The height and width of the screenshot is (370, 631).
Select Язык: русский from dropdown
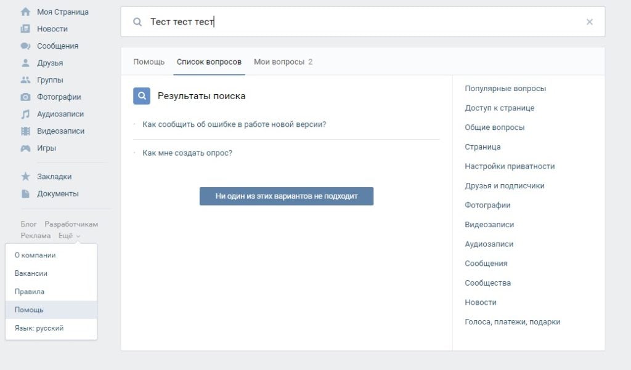51,328
